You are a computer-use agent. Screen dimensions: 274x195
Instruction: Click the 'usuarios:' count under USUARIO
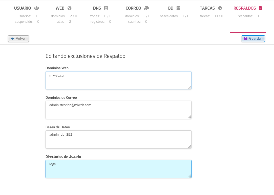[27, 16]
